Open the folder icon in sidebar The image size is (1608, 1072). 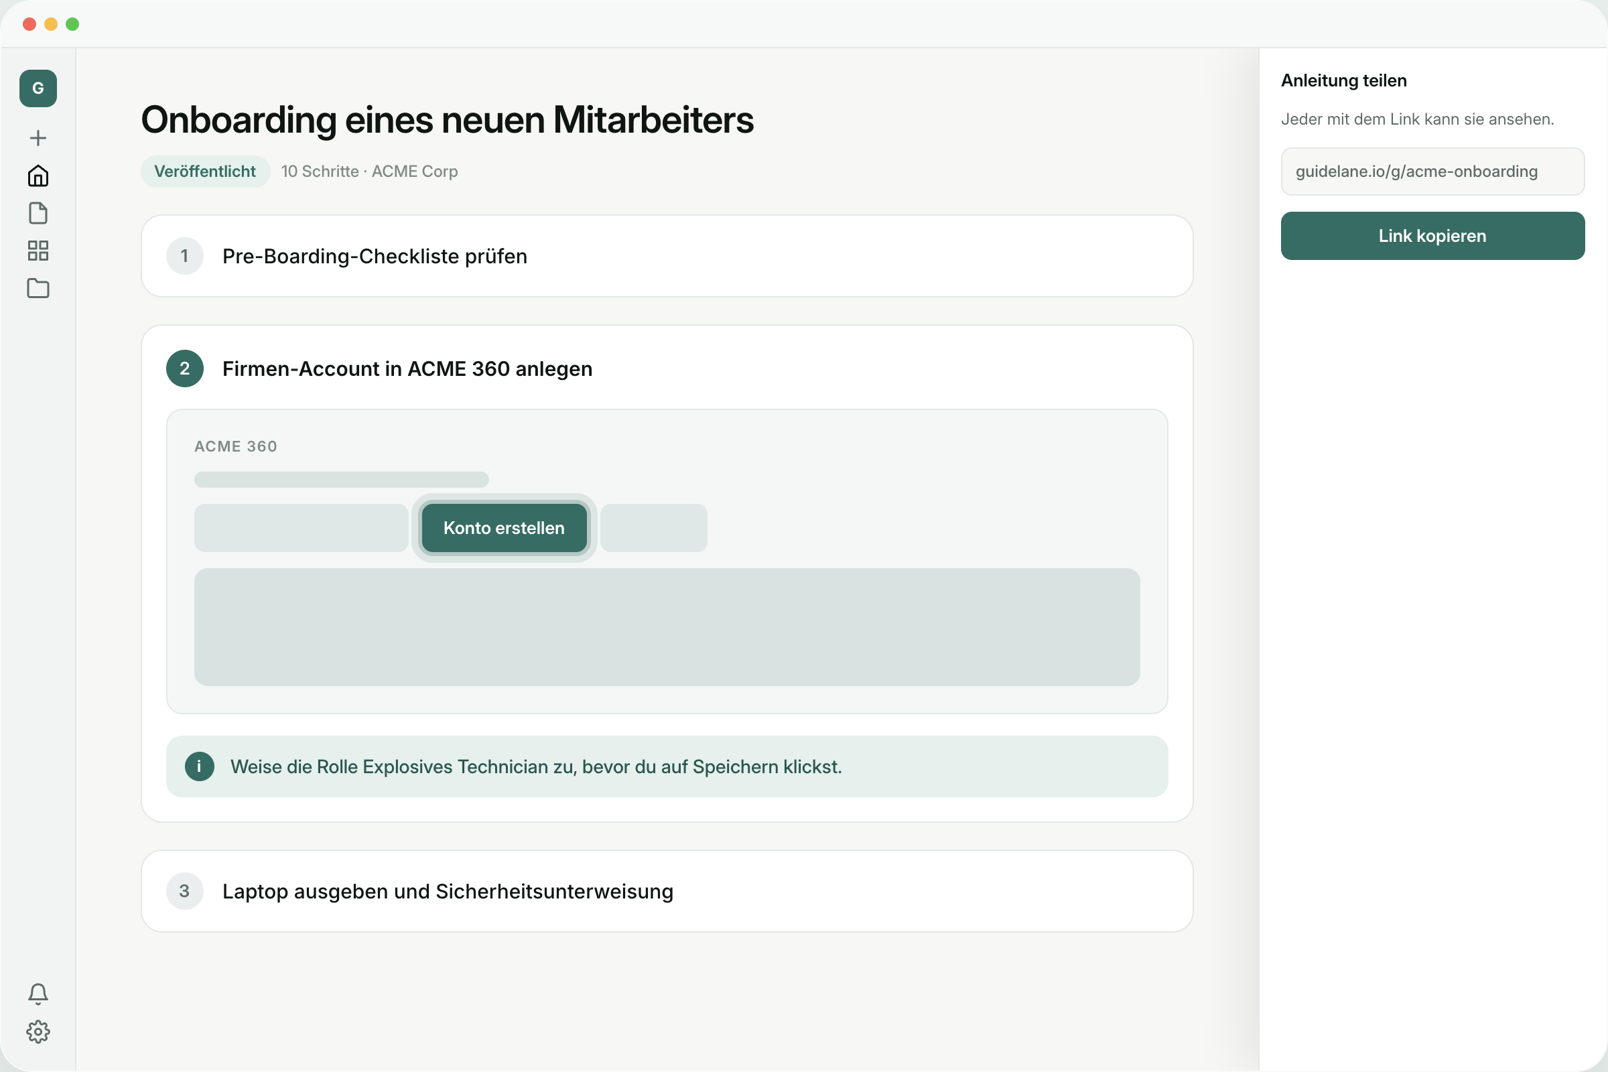tap(38, 289)
